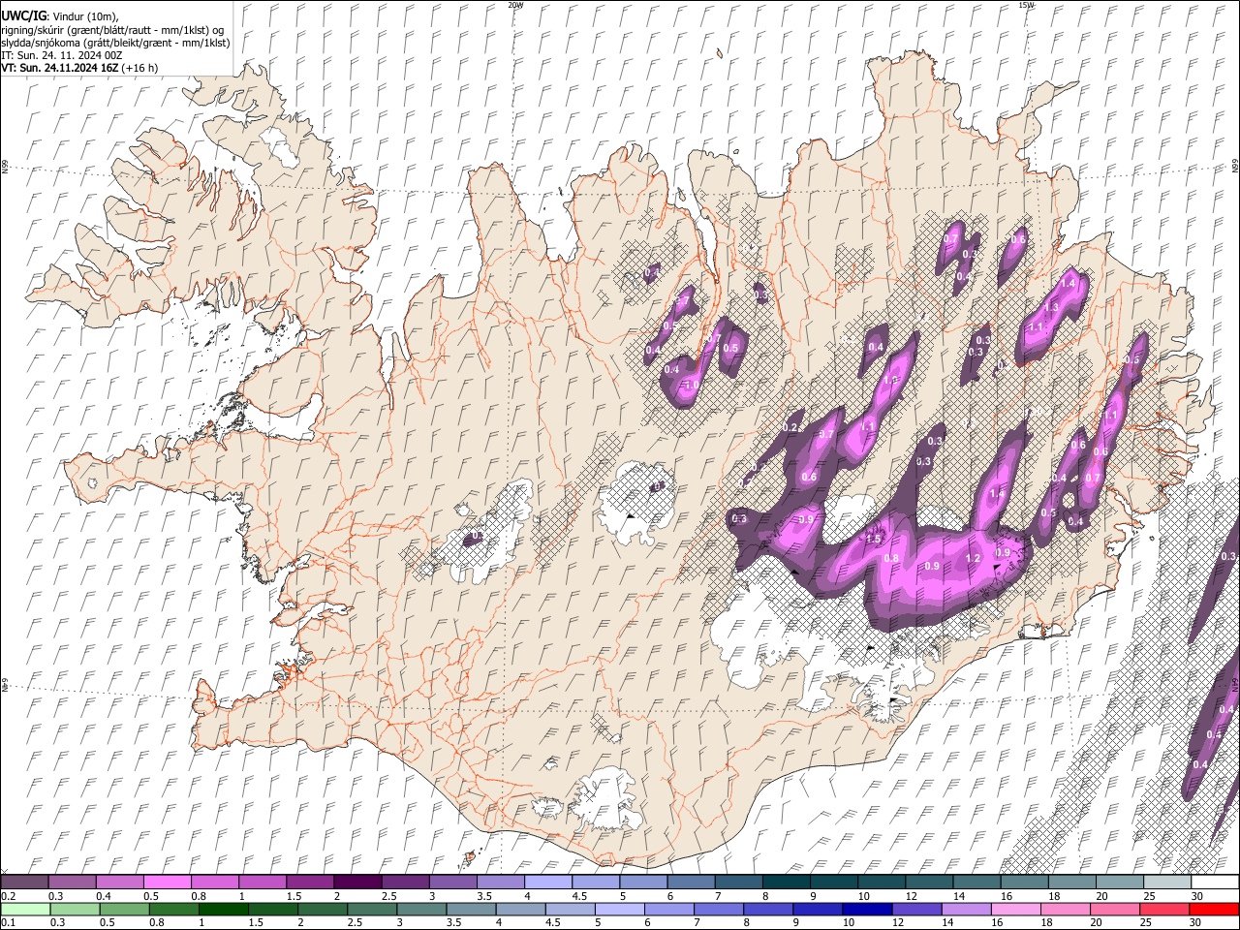Click the '30' label under the top legend row
Viewport: 1240px width, 930px height.
[x=1197, y=896]
